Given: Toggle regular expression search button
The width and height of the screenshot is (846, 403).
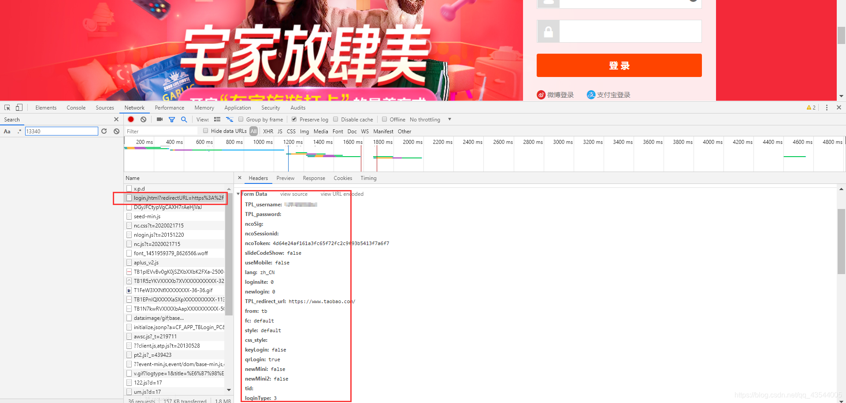Looking at the screenshot, I should click(x=19, y=131).
